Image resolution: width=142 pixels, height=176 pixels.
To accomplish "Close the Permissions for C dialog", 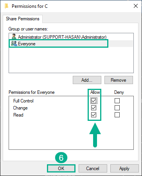I will 136,6.
